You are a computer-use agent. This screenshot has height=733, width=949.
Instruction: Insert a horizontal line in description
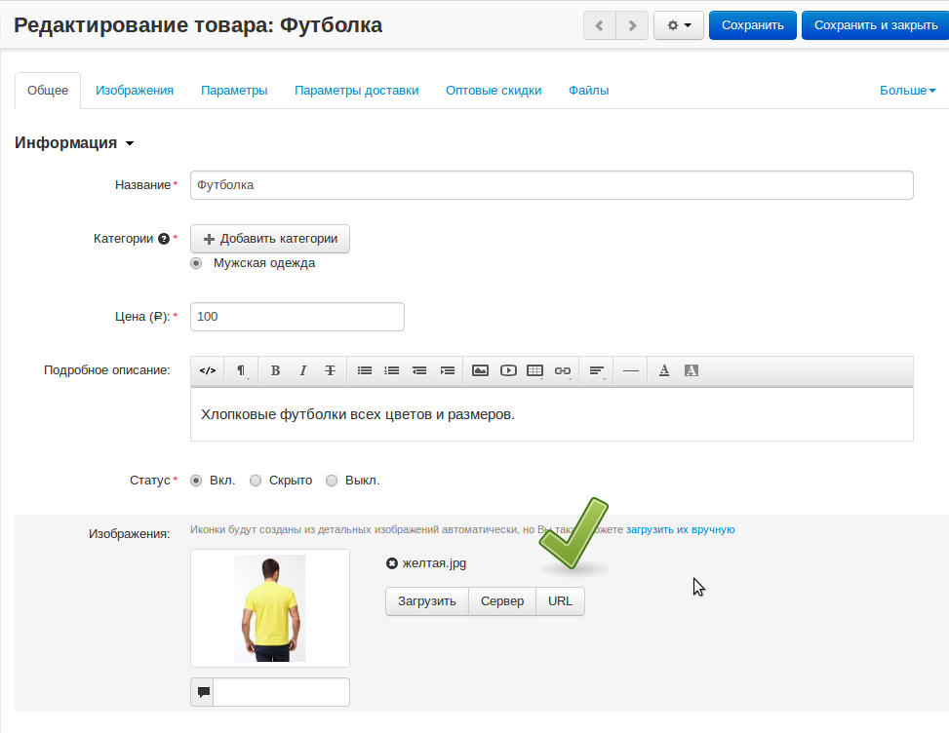[x=630, y=370]
